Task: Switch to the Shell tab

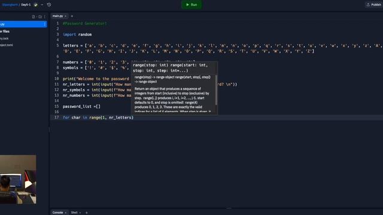Action: [x=74, y=213]
